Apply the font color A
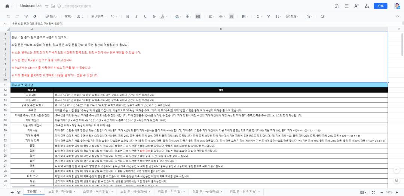The height and width of the screenshot is (196, 404). (162, 16)
